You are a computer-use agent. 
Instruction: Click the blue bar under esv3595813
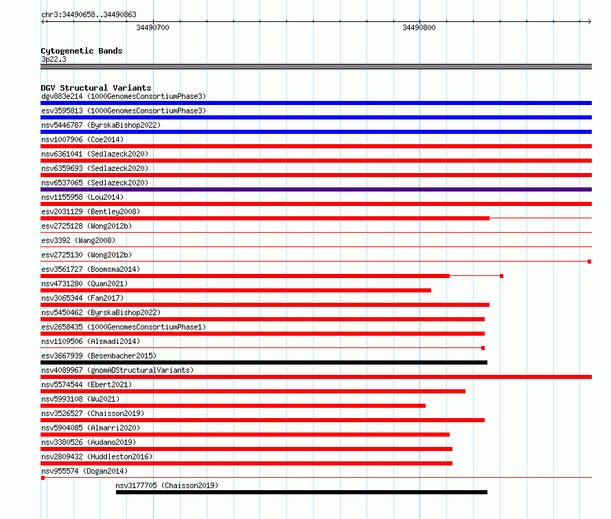click(316, 117)
